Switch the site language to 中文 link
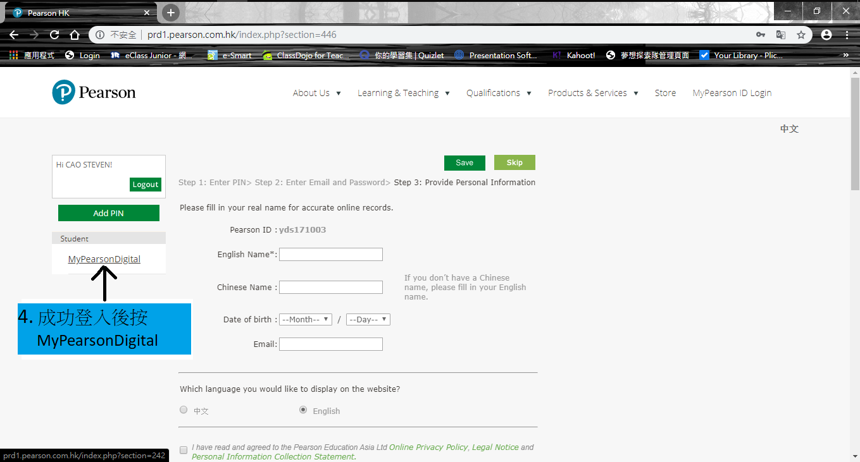Image resolution: width=860 pixels, height=462 pixels. (789, 129)
